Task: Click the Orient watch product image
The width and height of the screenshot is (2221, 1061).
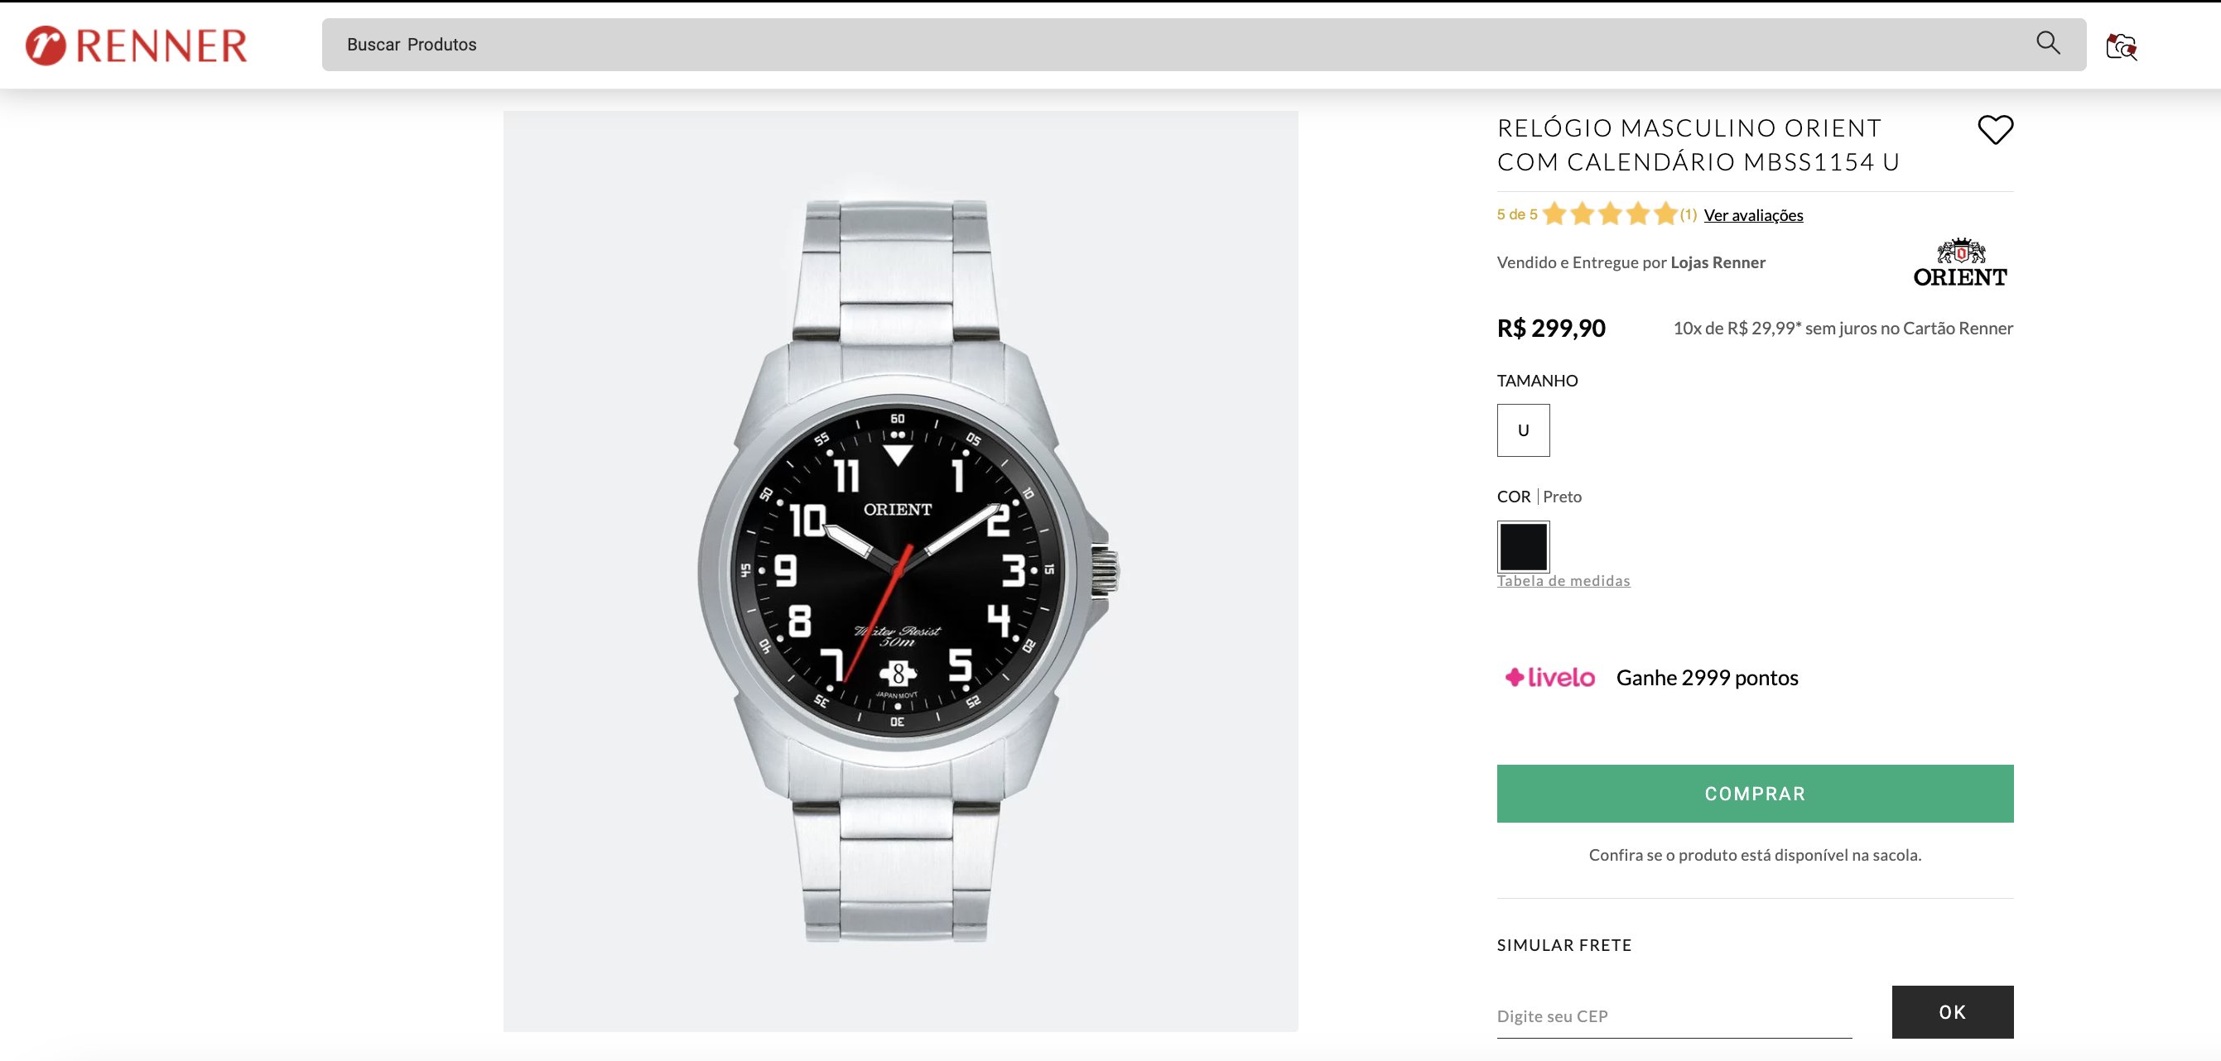Action: 900,570
